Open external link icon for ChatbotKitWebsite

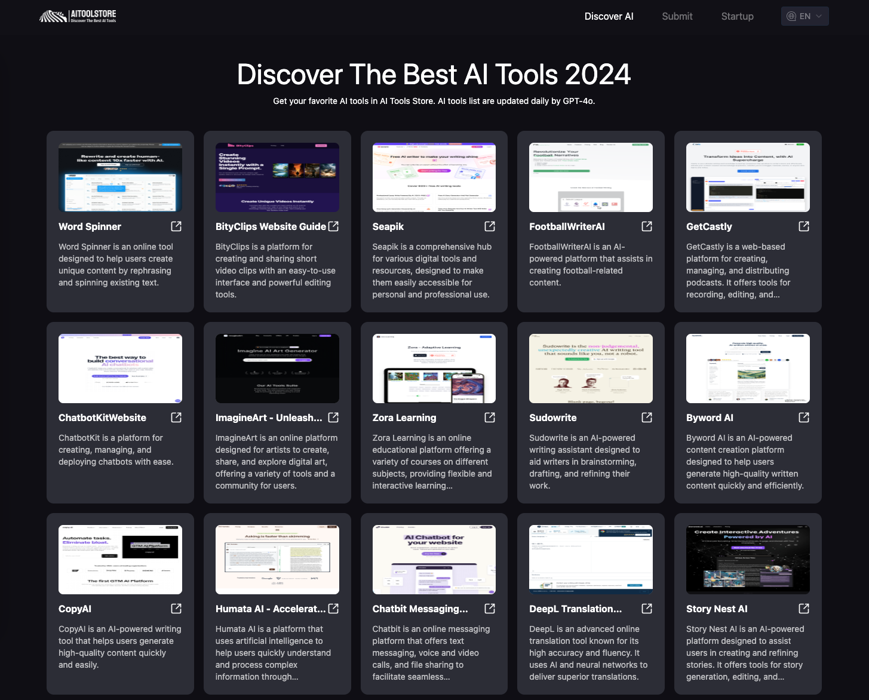coord(176,417)
